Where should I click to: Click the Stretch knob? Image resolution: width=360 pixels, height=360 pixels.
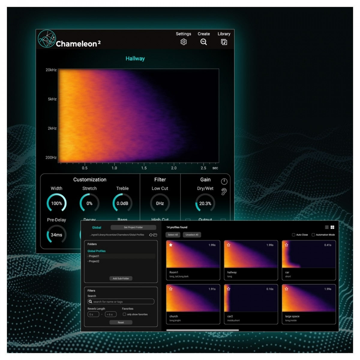tap(89, 203)
